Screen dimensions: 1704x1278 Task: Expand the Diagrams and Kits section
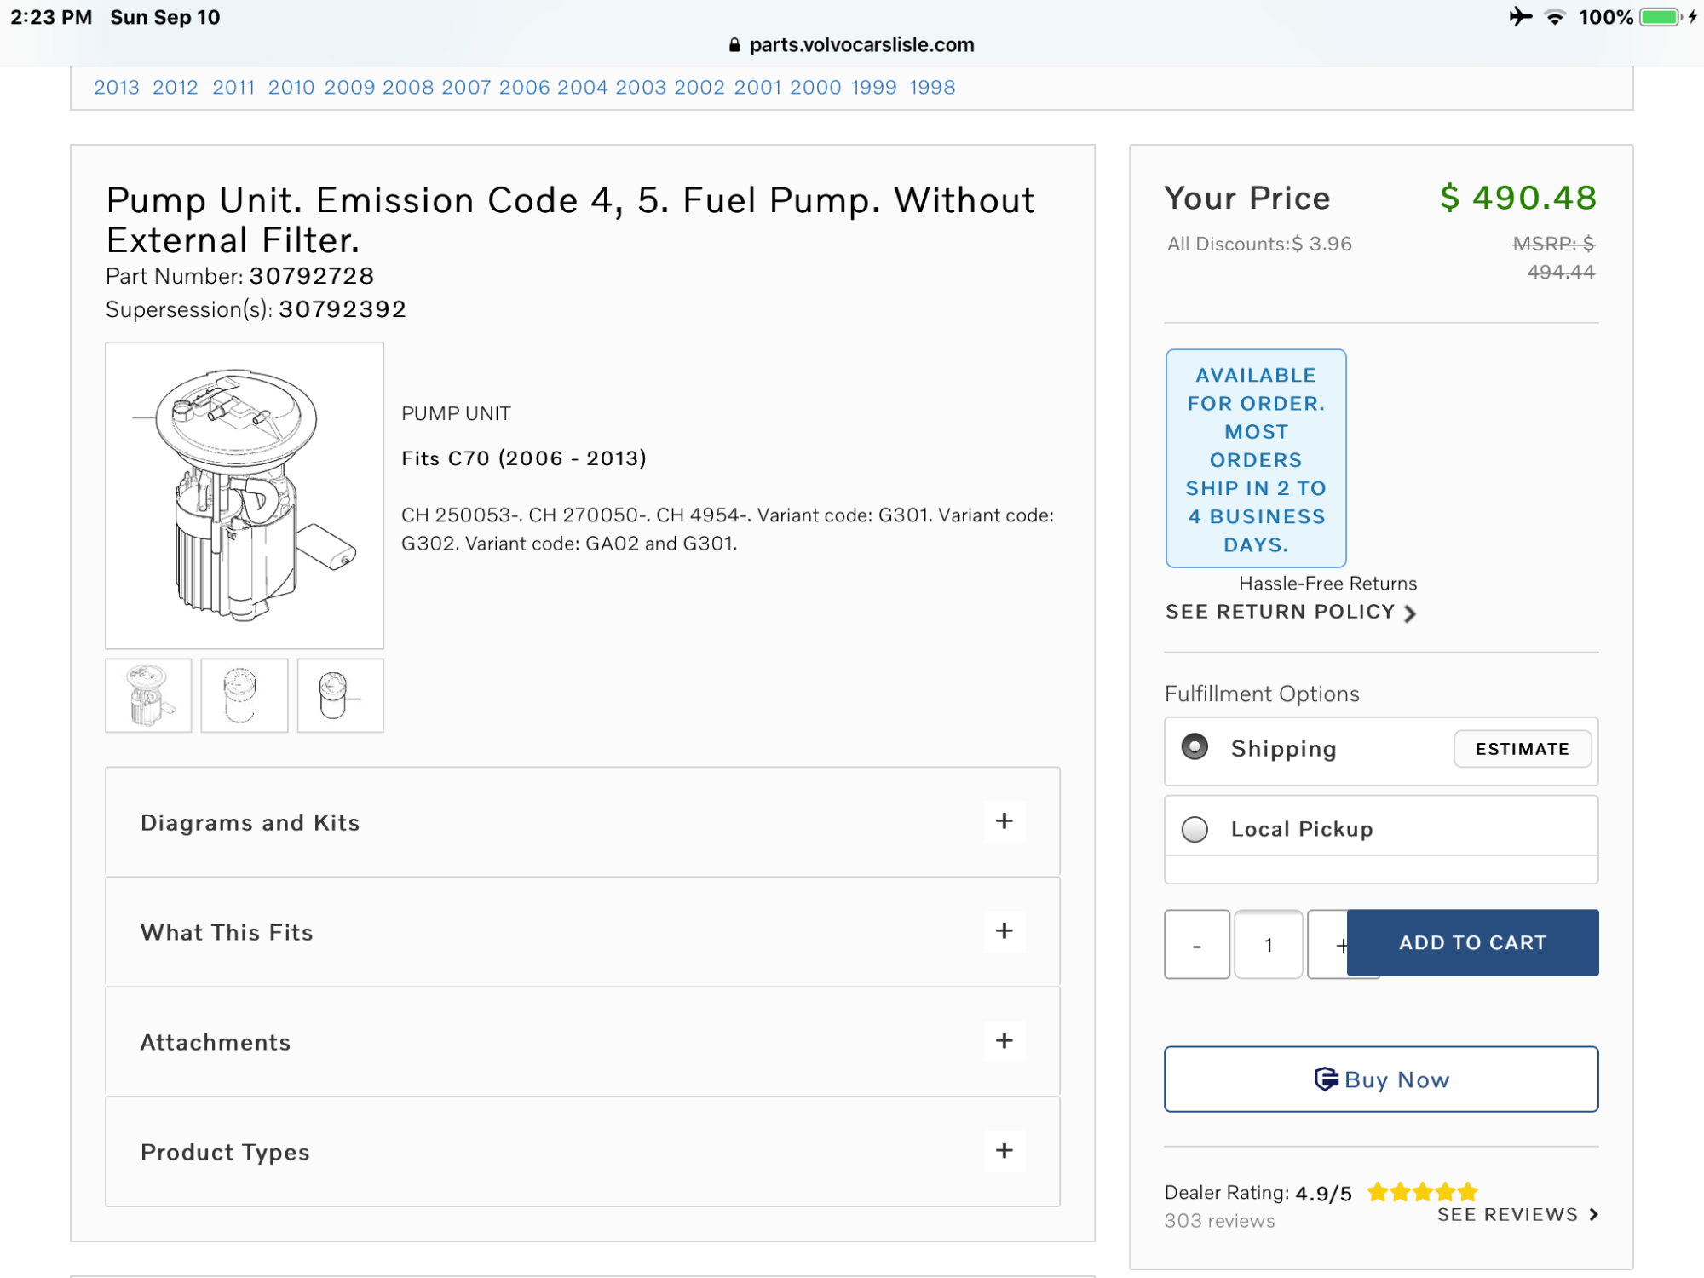pyautogui.click(x=1004, y=821)
